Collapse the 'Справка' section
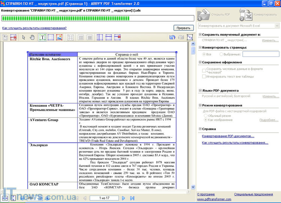The height and width of the screenshot is (203, 281). [200, 129]
